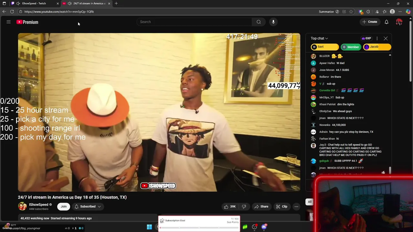Close the IShowSpeed Twitch tab
413x232 pixels.
tap(57, 3)
